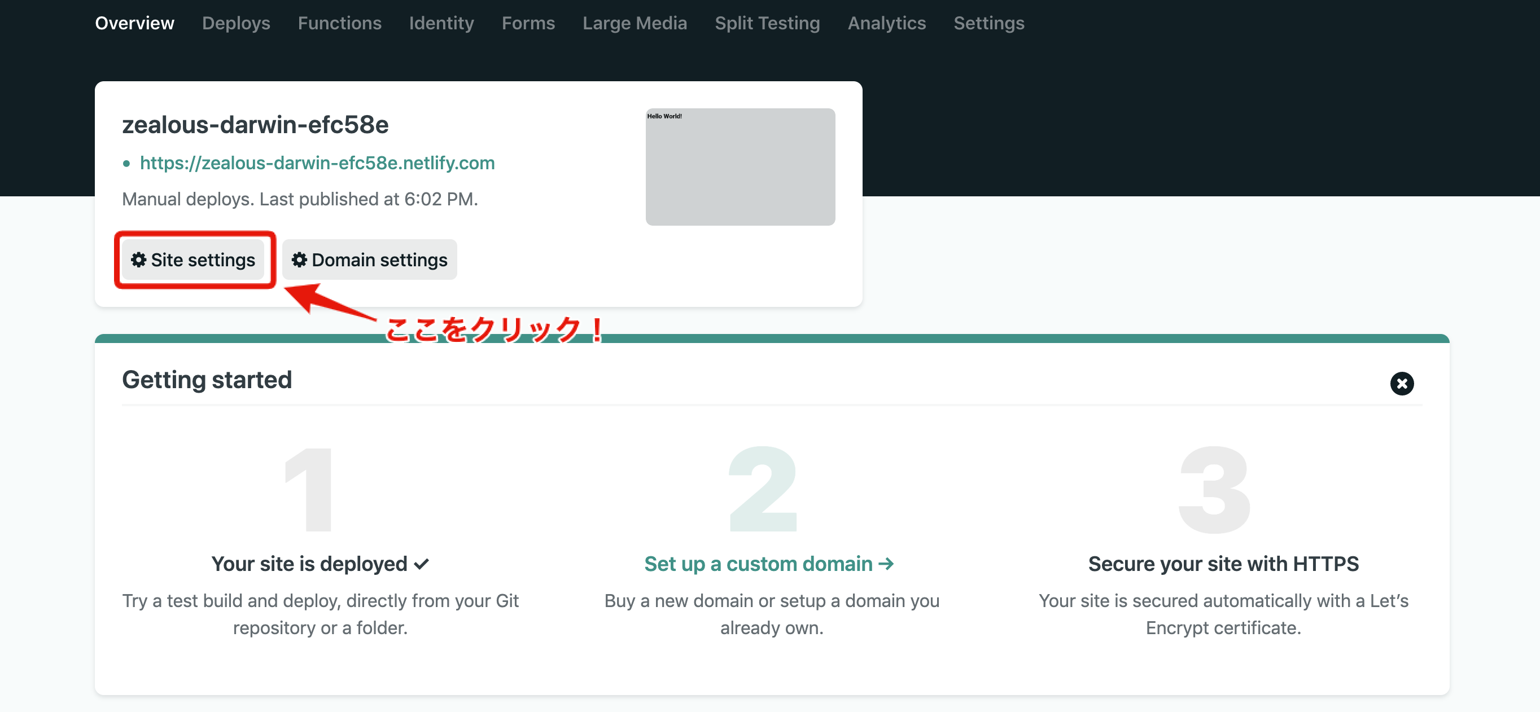Open the Large Media tab
The height and width of the screenshot is (712, 1540).
click(635, 23)
